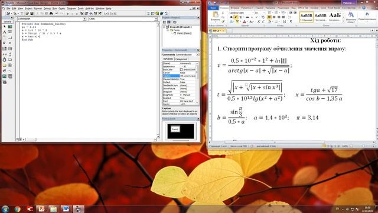The height and width of the screenshot is (213, 378).
Task: Select Form1 in the Project tree
Action: [x=184, y=33]
